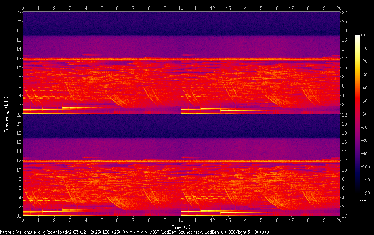Select the 5-second tick on the bottom time axis
This screenshot has height=235, width=374.
click(x=102, y=220)
